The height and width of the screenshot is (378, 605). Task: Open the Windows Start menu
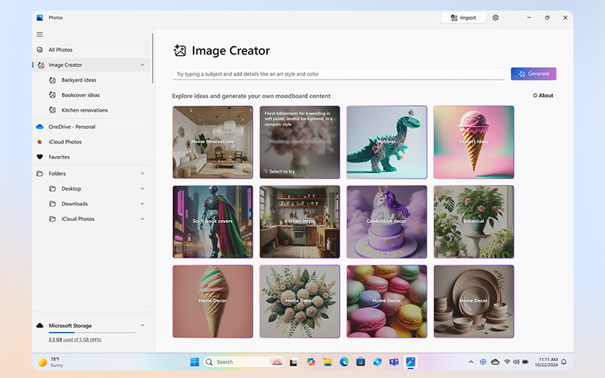click(194, 362)
